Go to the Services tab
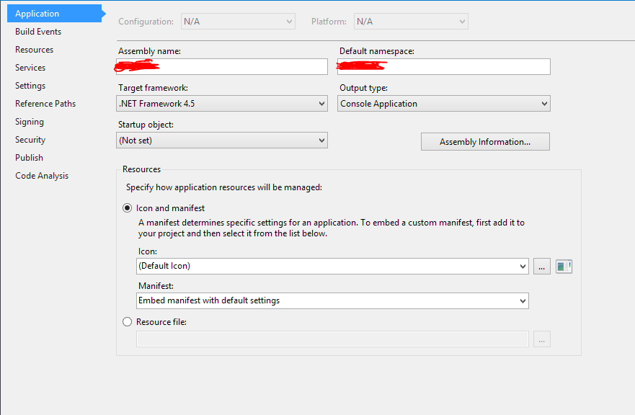Image resolution: width=635 pixels, height=415 pixels. tap(30, 68)
